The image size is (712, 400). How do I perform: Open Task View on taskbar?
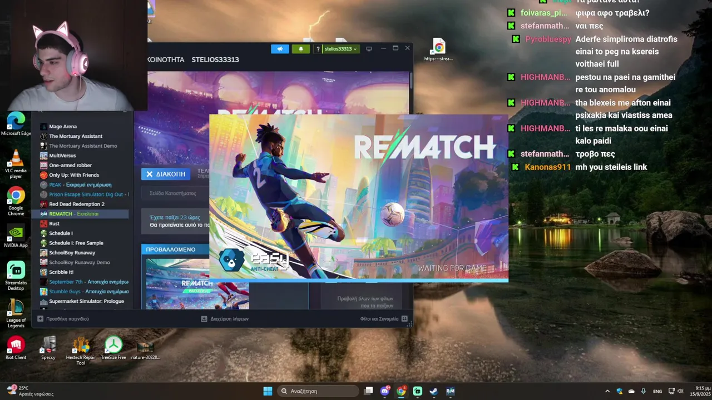point(368,391)
